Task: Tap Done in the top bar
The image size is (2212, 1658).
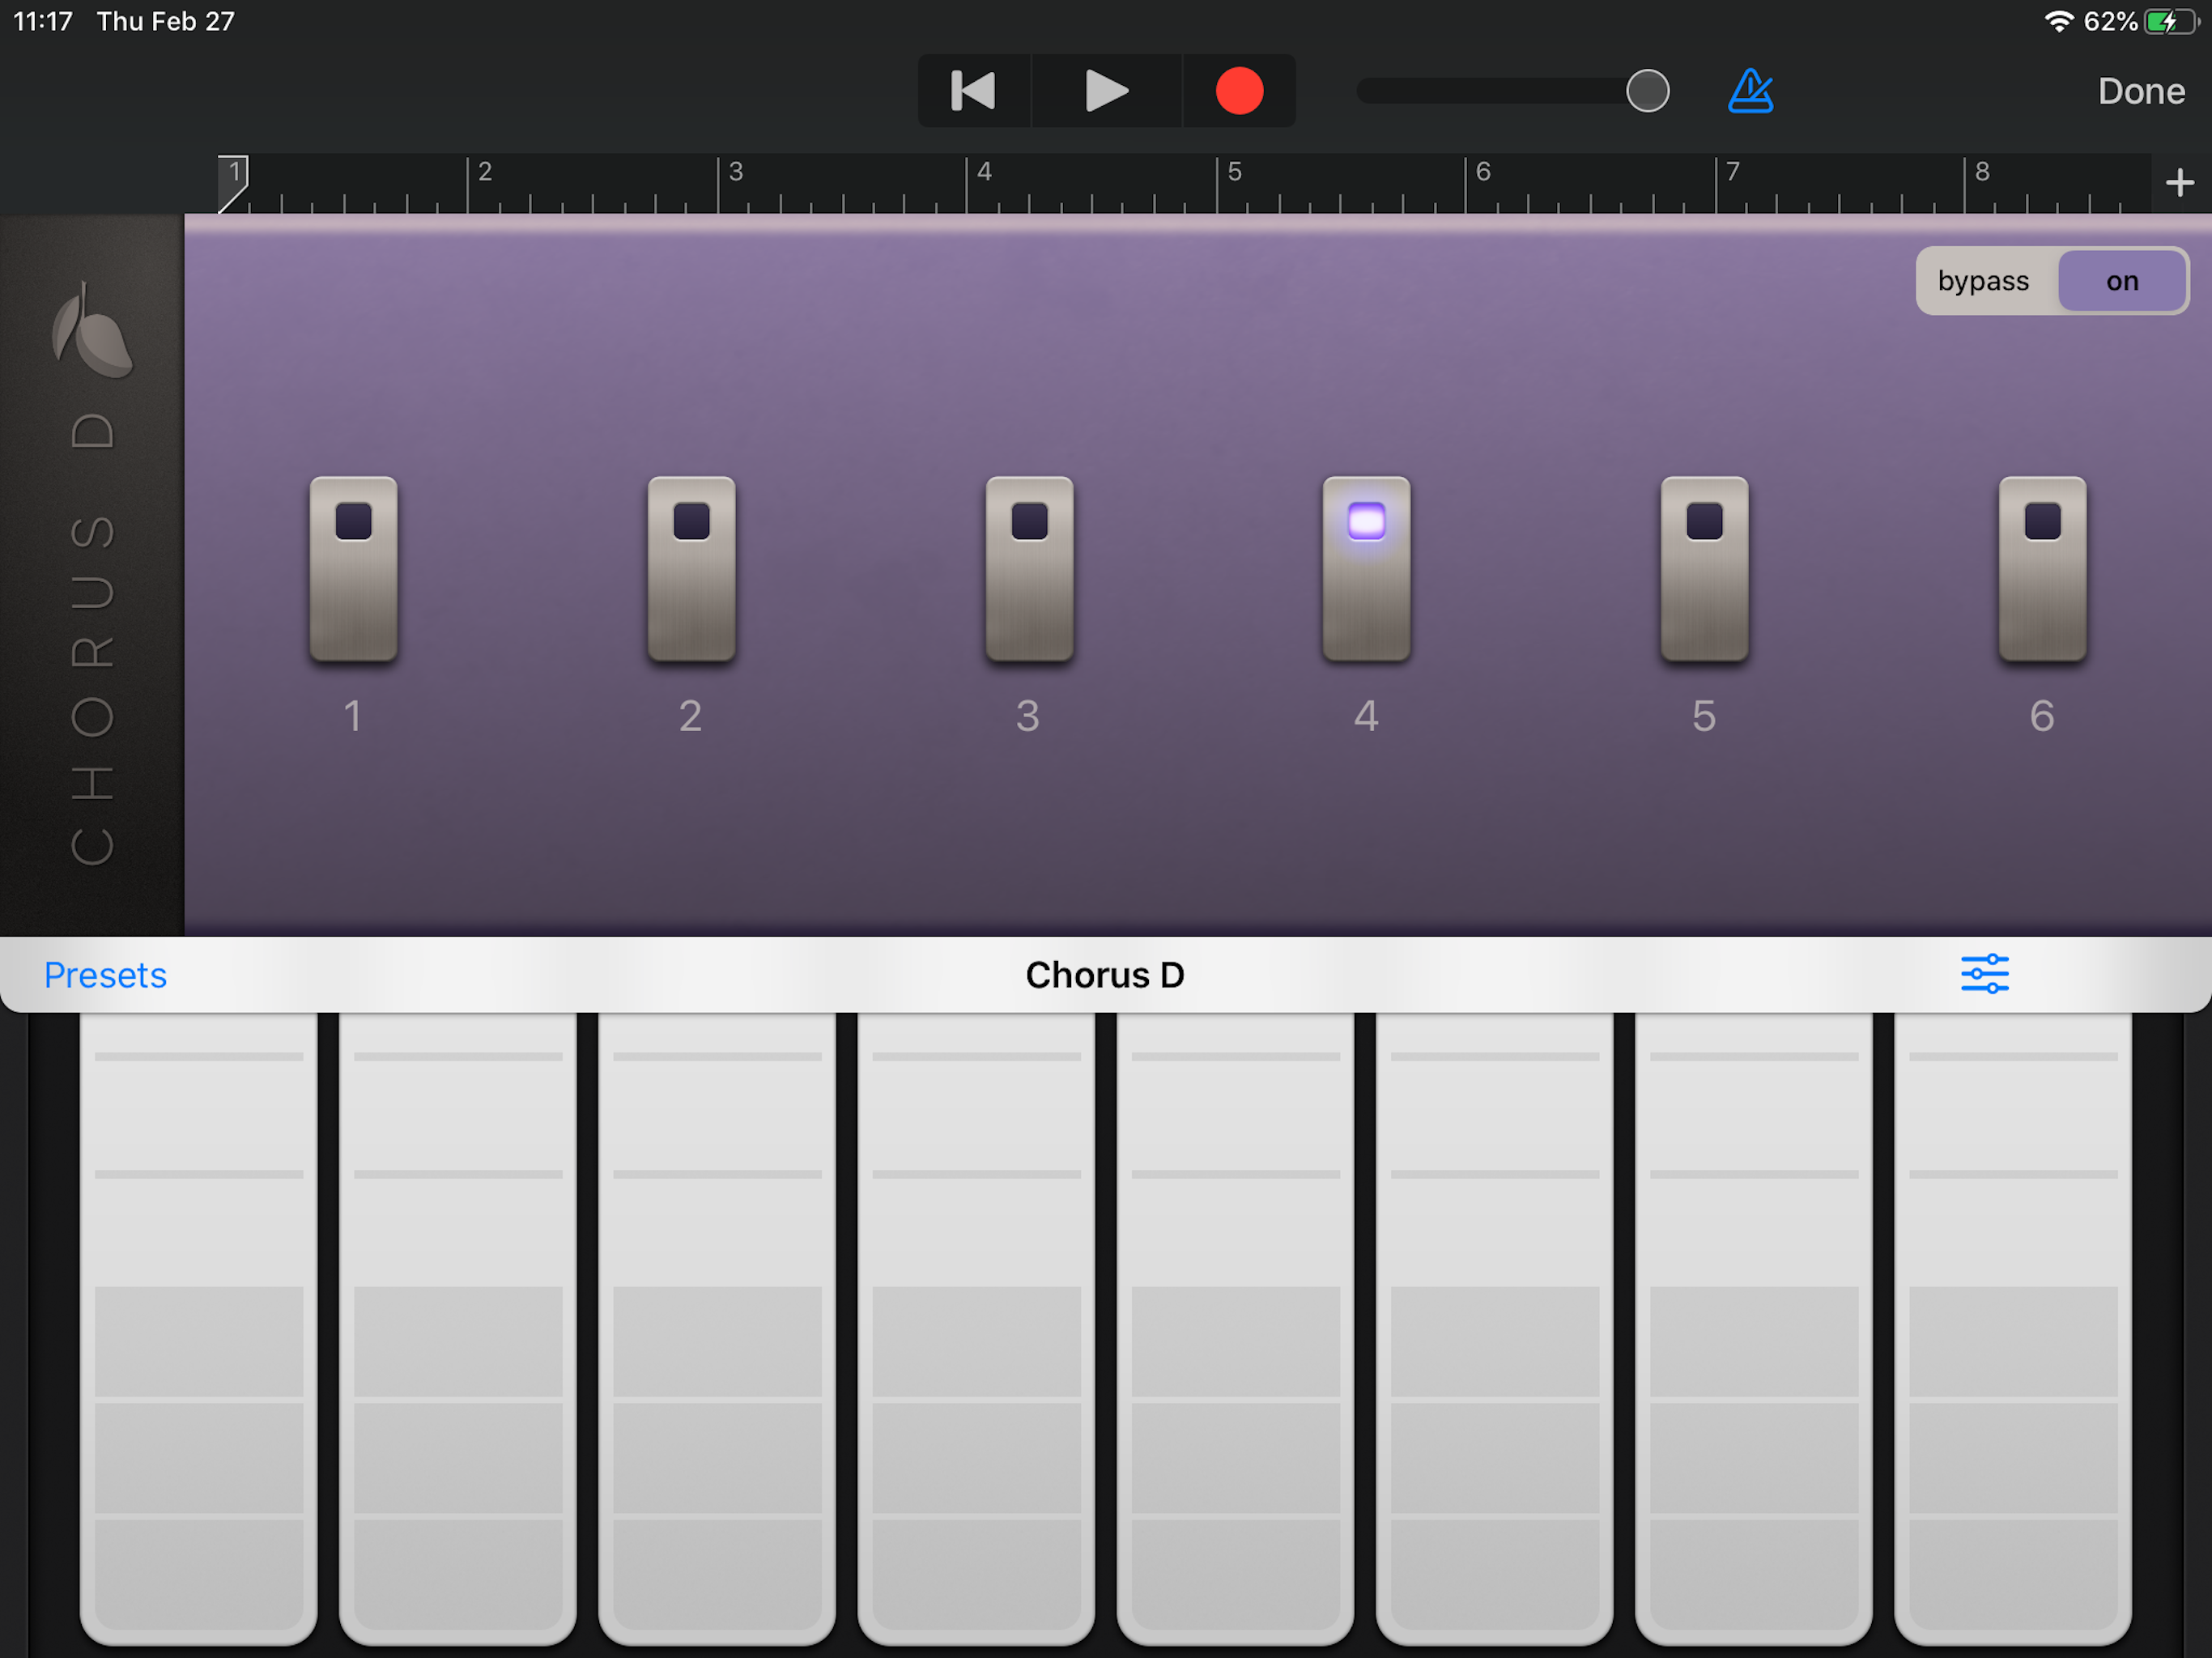Action: [2140, 91]
